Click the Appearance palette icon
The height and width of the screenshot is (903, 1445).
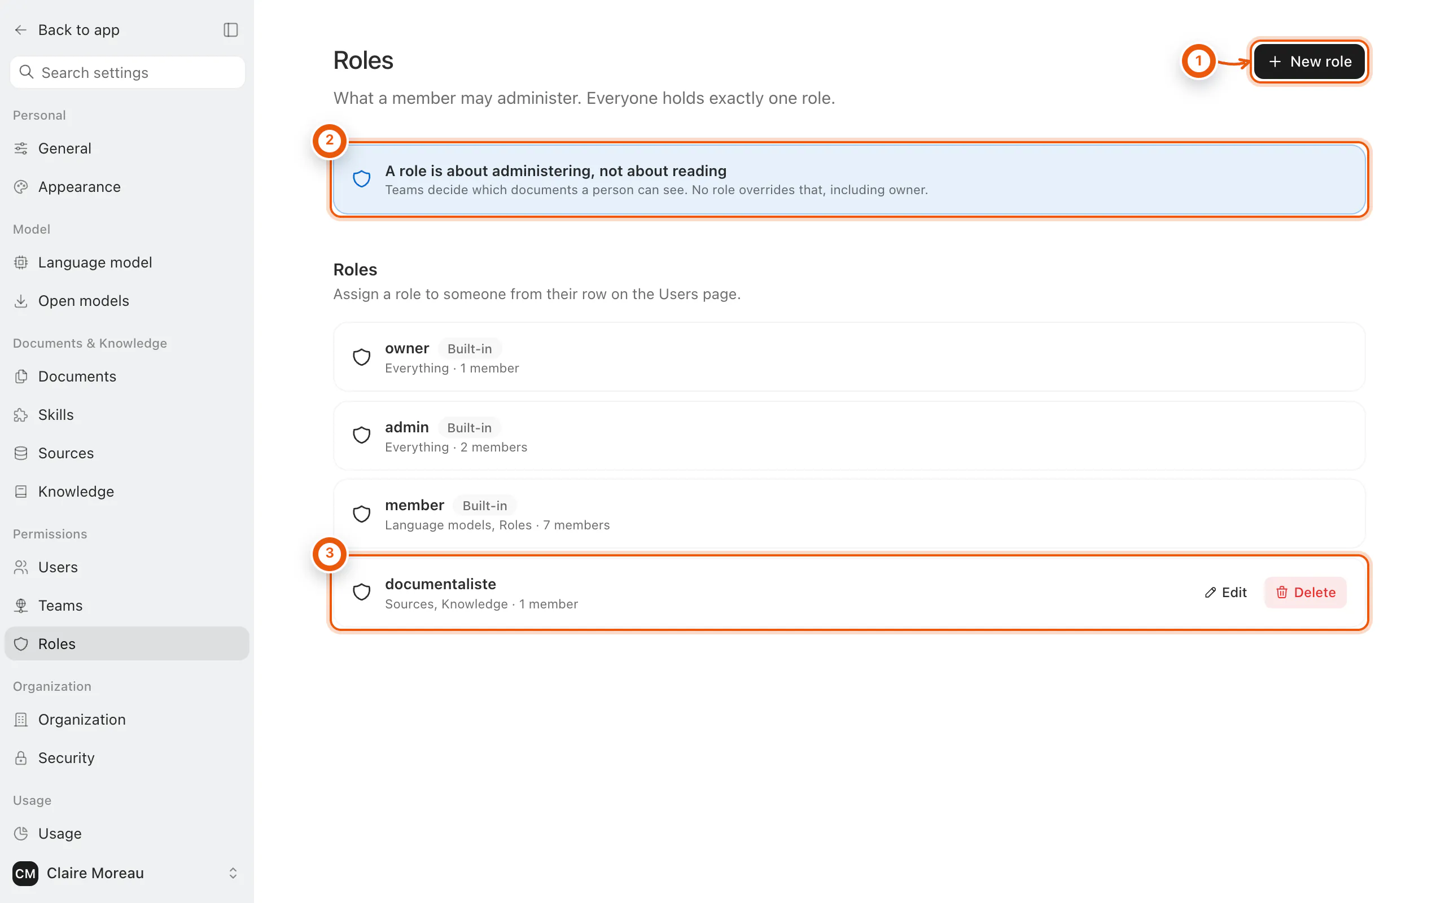click(21, 187)
